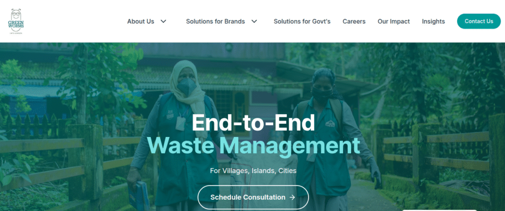Open the About Us menu item
This screenshot has width=505, height=211.
pos(141,22)
